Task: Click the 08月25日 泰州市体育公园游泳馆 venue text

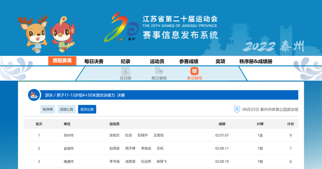Action: pos(270,109)
